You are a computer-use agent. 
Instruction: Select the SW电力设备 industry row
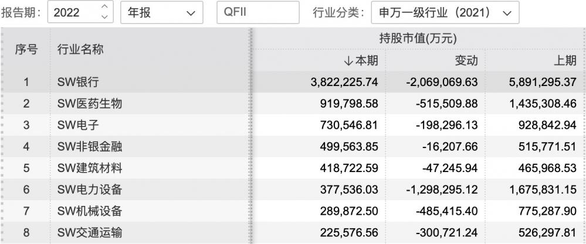point(293,190)
